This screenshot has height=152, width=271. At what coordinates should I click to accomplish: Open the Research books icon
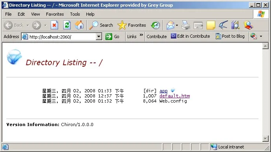pyautogui.click(x=235, y=25)
